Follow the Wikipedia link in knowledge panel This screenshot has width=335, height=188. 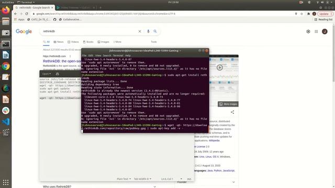[214, 140]
